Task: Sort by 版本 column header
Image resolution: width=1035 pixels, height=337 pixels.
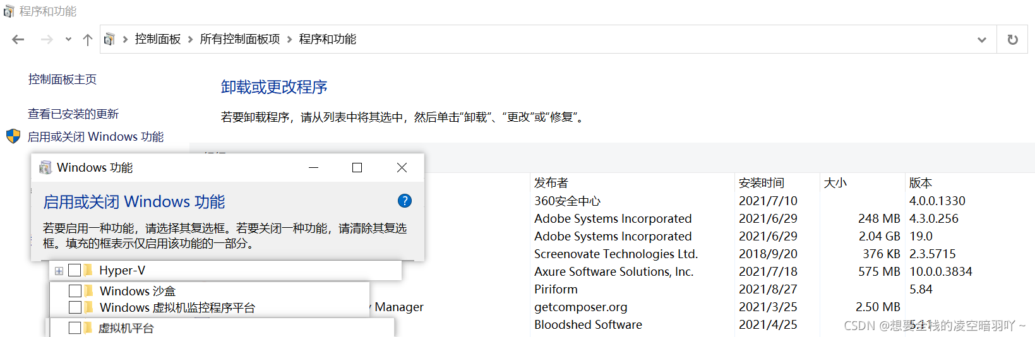Action: [x=921, y=183]
